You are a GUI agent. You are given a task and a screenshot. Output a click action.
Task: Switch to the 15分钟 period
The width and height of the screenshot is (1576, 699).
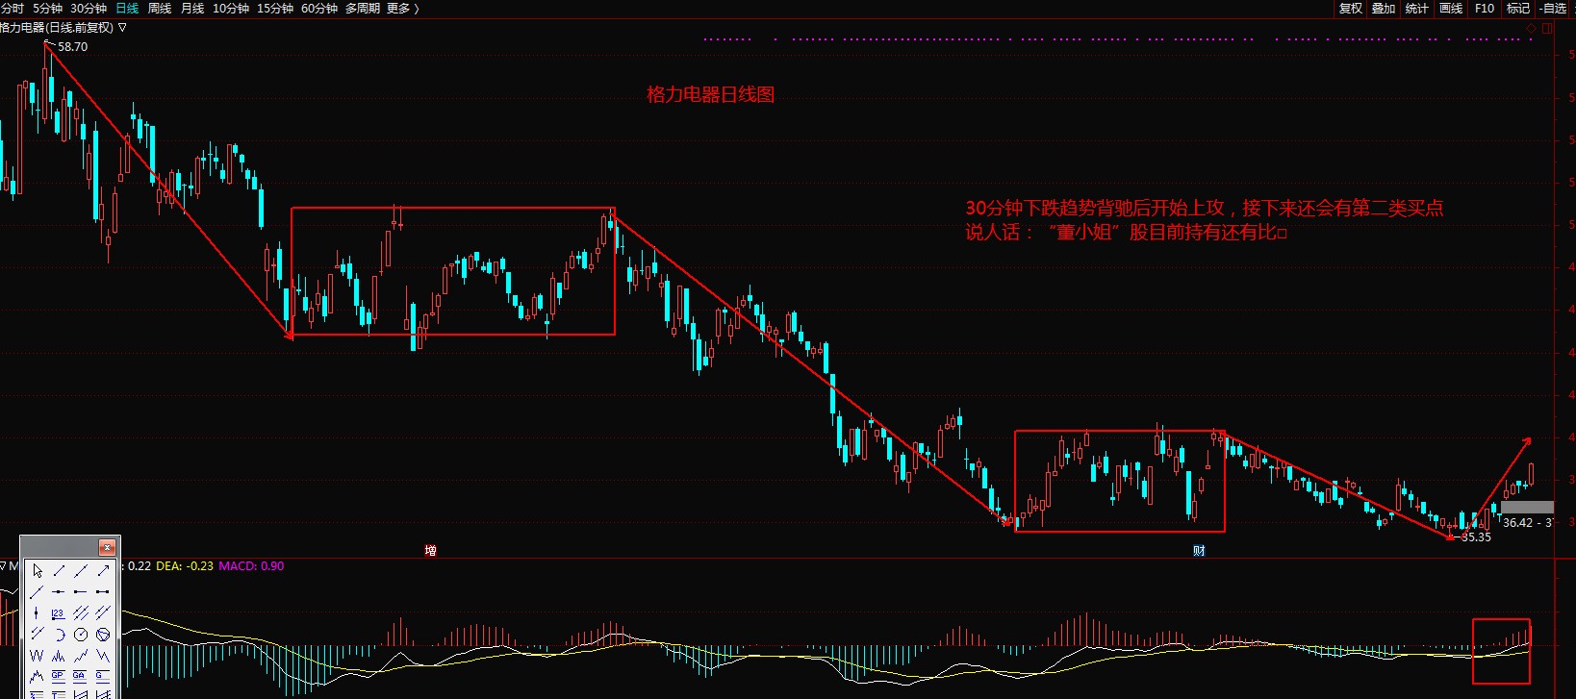point(275,8)
